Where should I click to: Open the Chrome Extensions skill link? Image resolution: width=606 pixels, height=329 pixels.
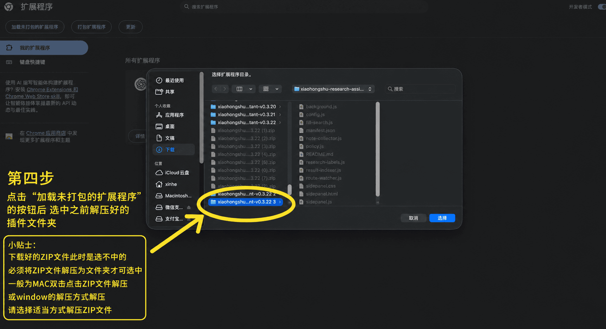click(x=42, y=93)
